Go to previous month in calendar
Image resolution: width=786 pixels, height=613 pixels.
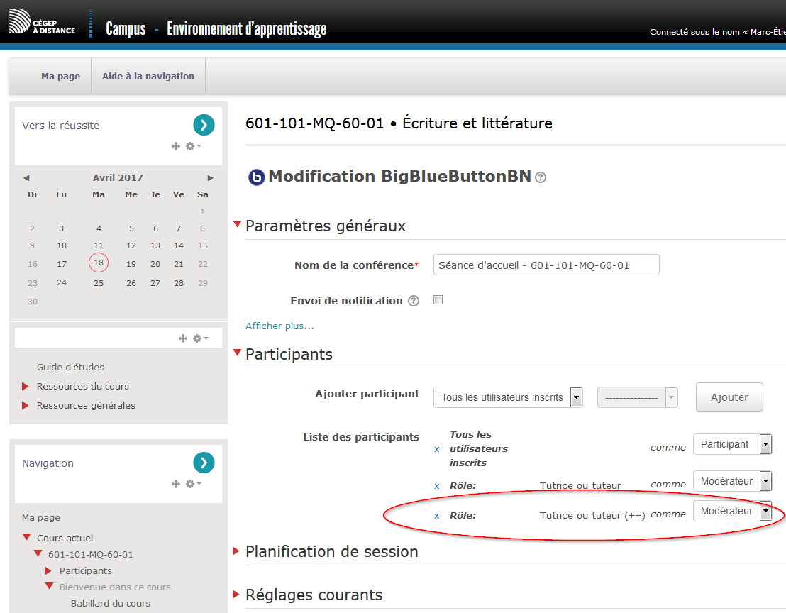(x=26, y=178)
